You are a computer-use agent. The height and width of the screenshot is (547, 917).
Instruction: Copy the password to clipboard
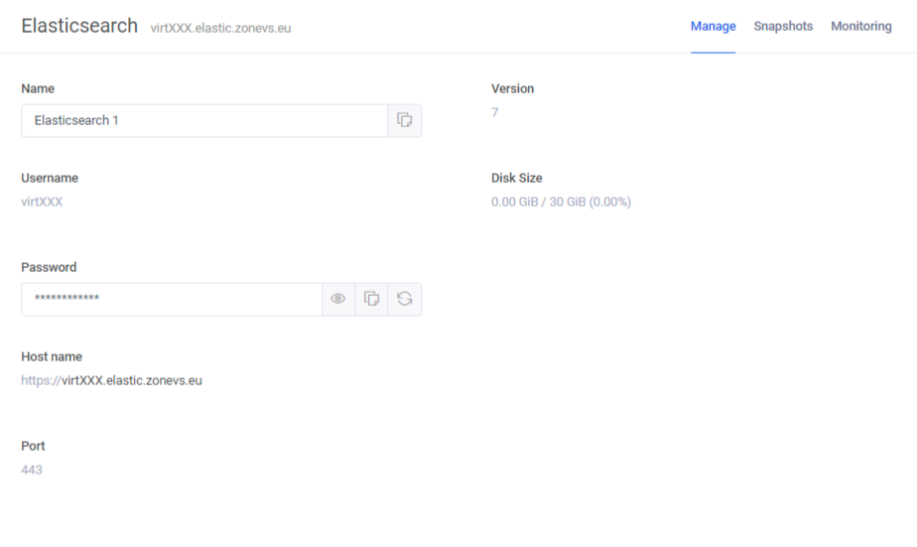(x=371, y=299)
